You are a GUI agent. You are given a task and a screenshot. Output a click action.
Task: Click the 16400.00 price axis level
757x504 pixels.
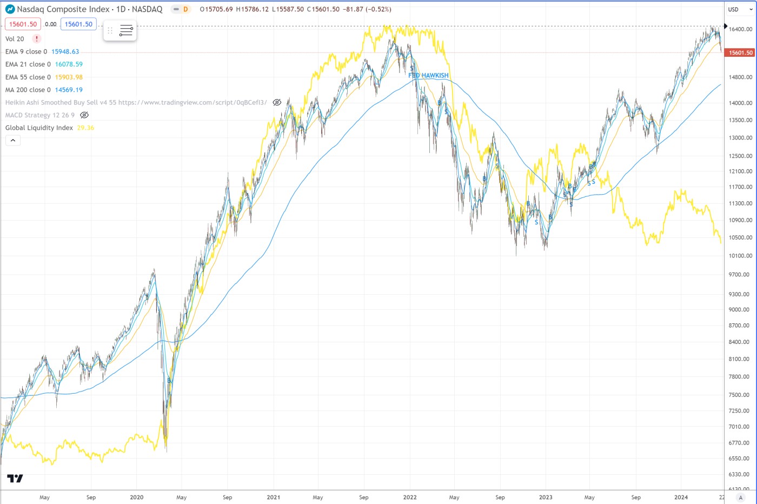click(x=740, y=29)
